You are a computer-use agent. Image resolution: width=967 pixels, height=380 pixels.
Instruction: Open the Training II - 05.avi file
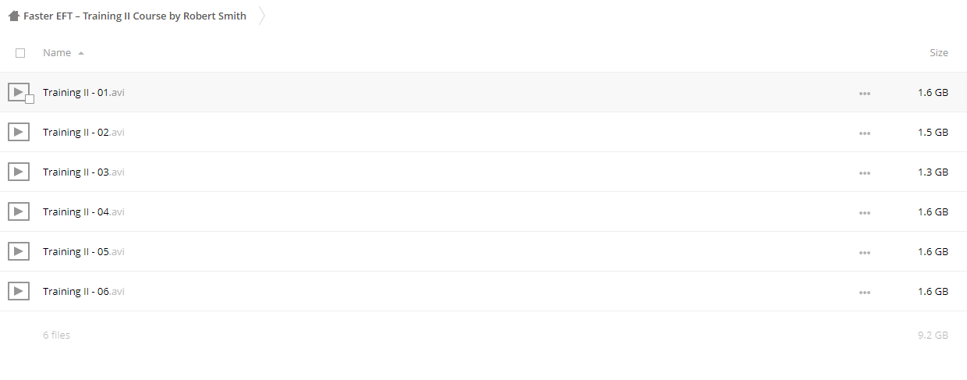pos(83,251)
